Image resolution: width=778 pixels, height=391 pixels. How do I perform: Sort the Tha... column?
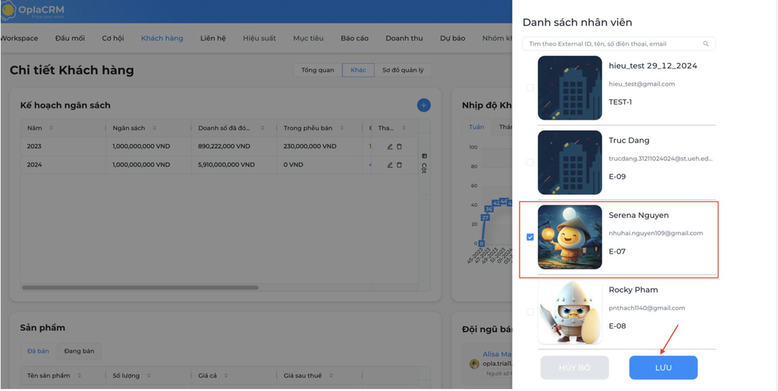pos(404,128)
